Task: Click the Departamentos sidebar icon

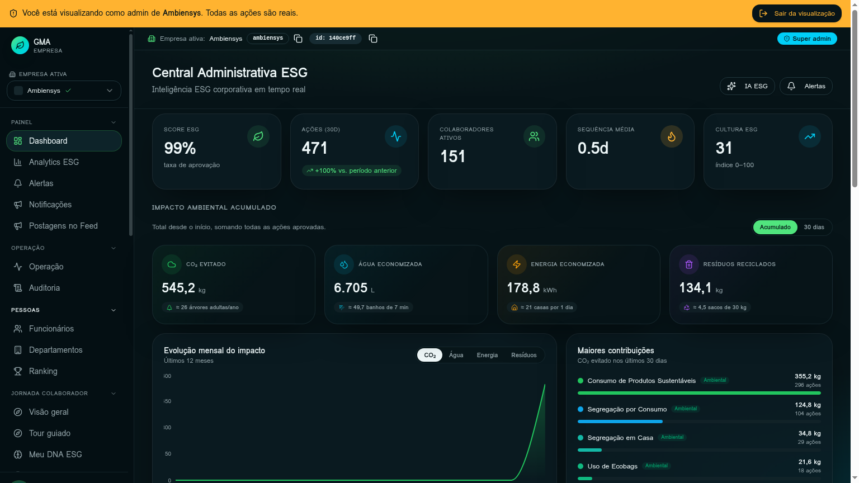Action: (18, 350)
